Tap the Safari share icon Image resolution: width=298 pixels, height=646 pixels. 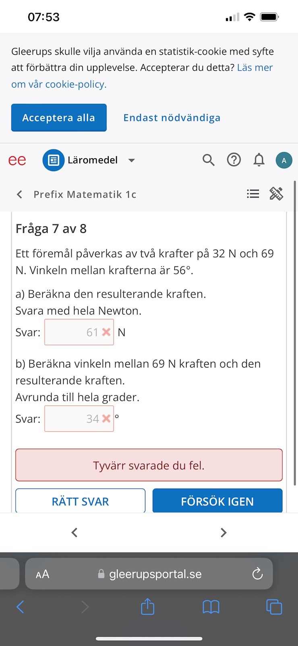(148, 606)
